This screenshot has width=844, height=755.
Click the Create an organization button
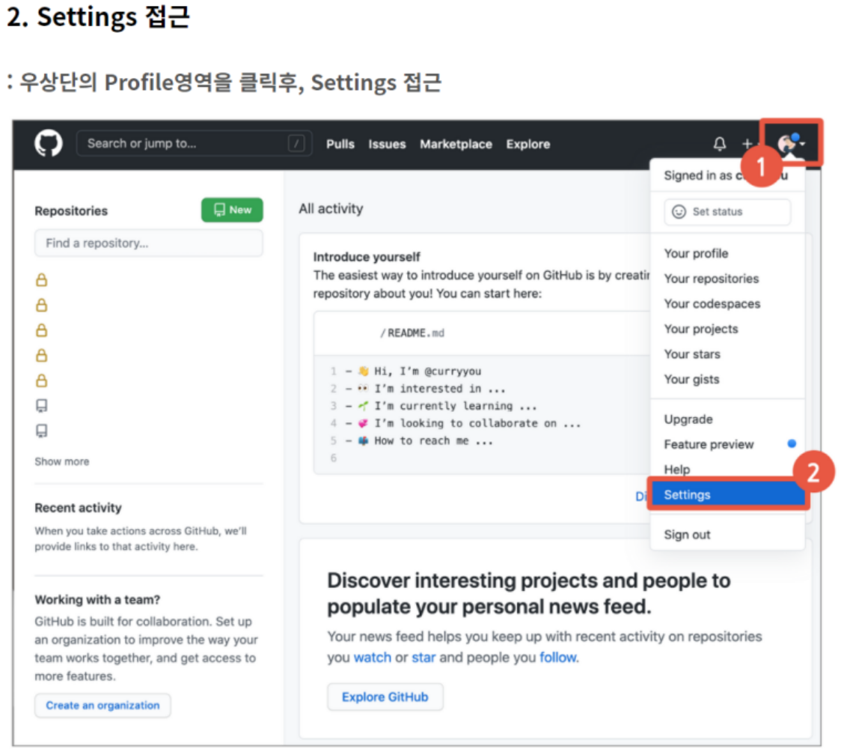103,705
